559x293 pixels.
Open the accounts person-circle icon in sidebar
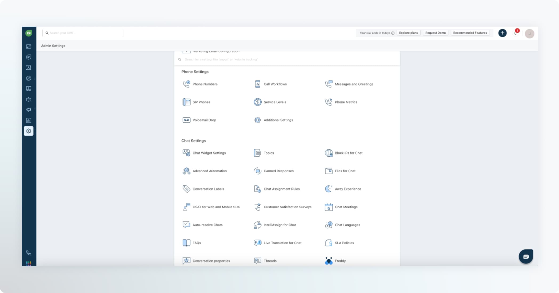29,78
